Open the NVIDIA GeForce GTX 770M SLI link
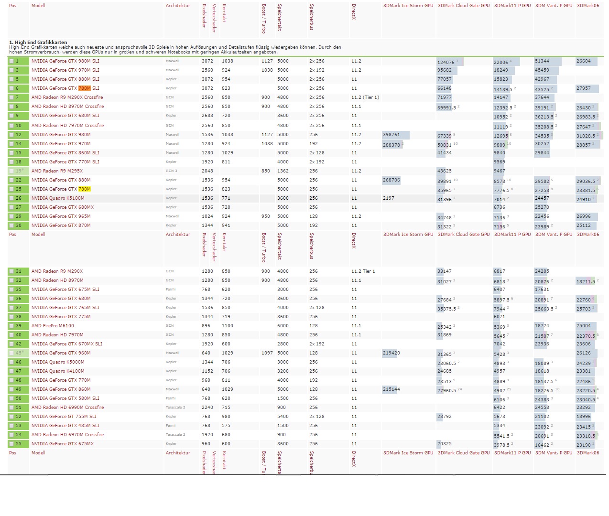 pos(65,162)
